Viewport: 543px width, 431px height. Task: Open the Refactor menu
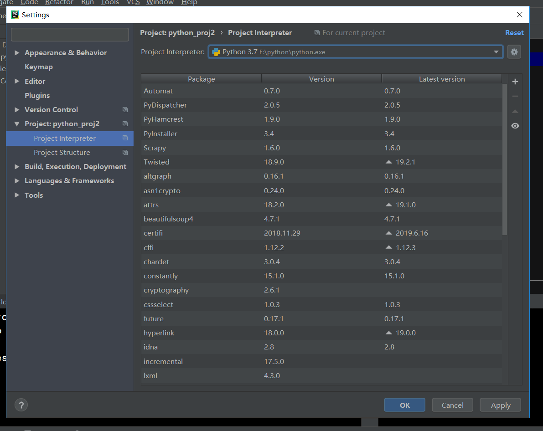pos(59,2)
